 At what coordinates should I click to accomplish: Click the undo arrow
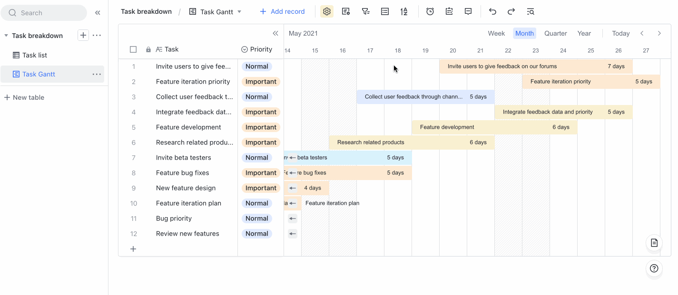pos(492,12)
